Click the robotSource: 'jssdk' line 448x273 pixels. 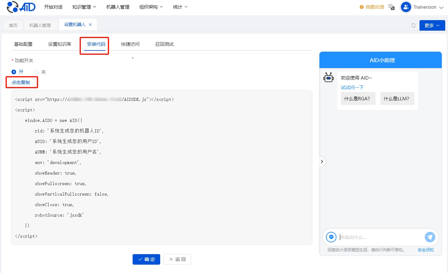coord(59,215)
